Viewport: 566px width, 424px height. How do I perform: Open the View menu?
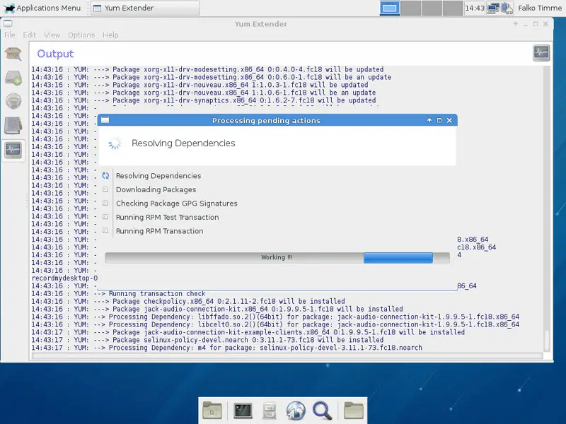(52, 35)
